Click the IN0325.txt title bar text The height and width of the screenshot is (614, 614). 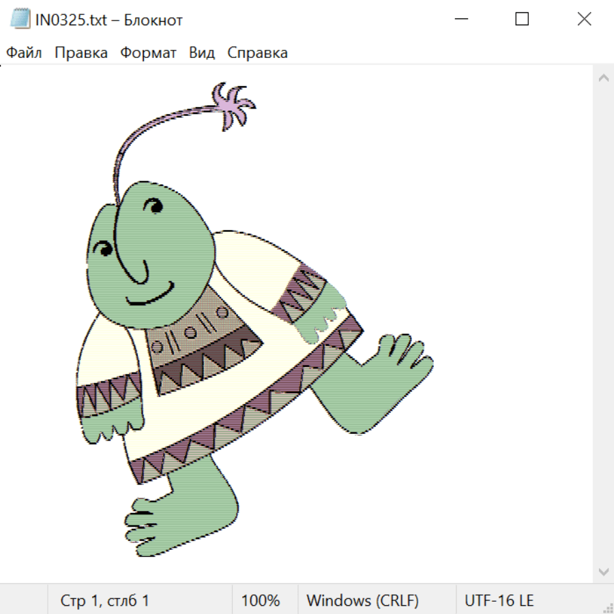(x=108, y=20)
